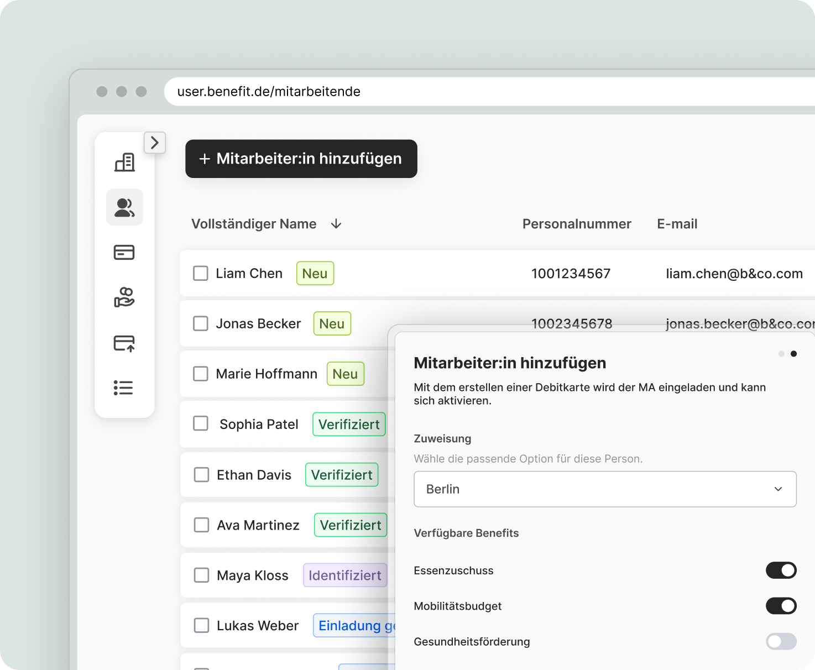Click Neu badge next to Jonas Becker
The height and width of the screenshot is (670, 815).
[332, 323]
